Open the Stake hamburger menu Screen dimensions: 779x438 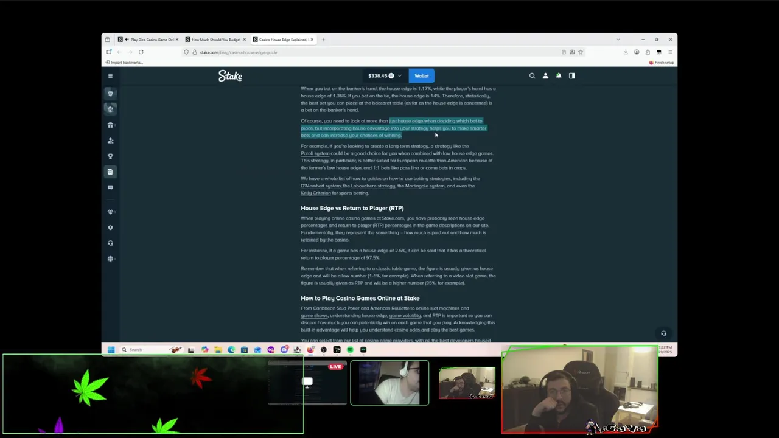click(110, 76)
